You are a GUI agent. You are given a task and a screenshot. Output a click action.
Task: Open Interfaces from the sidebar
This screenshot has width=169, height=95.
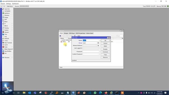[x=7, y=13]
